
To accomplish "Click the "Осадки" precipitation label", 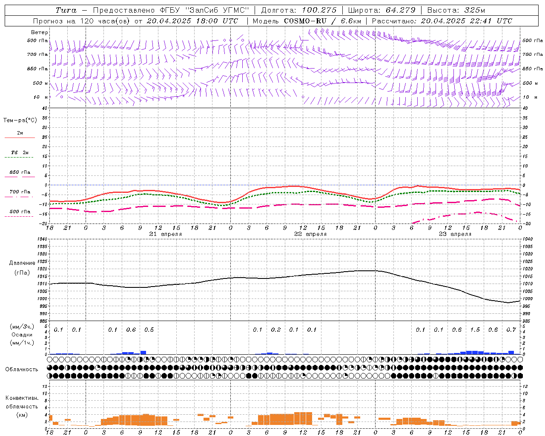I will (x=22, y=335).
